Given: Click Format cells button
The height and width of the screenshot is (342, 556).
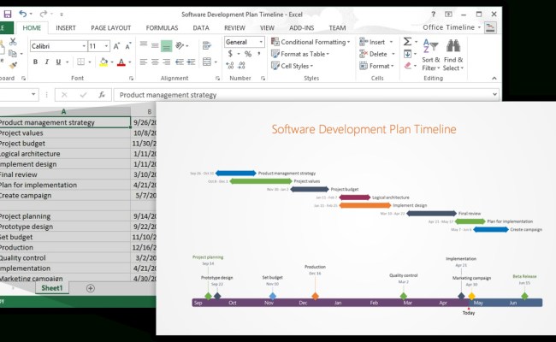Looking at the screenshot, I should (x=376, y=66).
